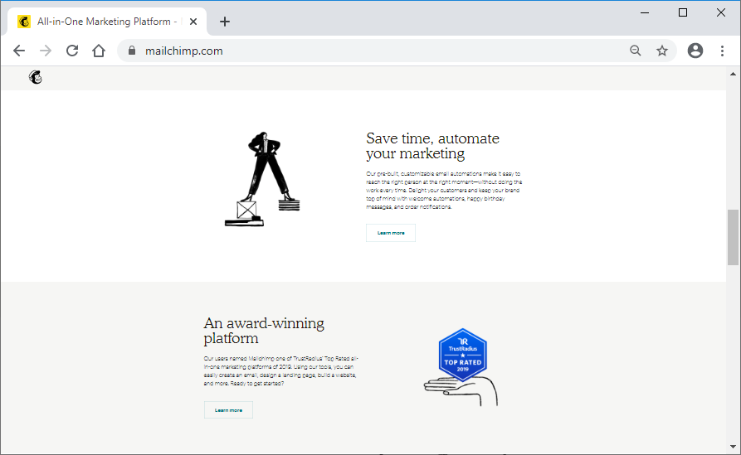The height and width of the screenshot is (455, 741).
Task: Click the padlock site info icon
Action: coord(132,51)
